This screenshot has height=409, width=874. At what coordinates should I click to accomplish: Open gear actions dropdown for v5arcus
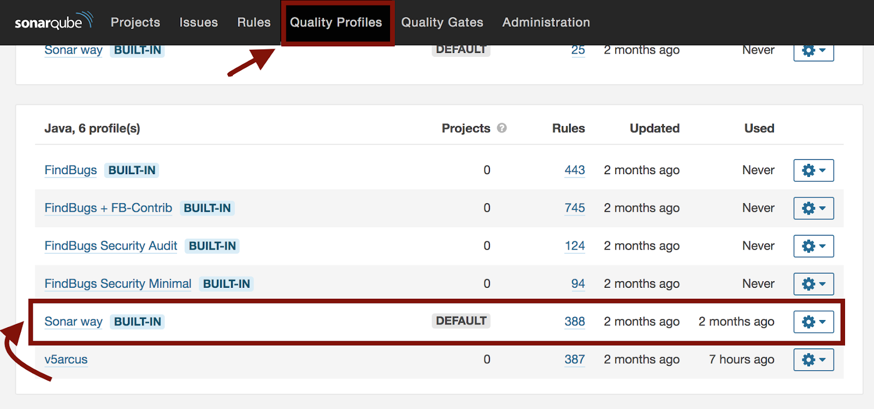click(x=813, y=360)
